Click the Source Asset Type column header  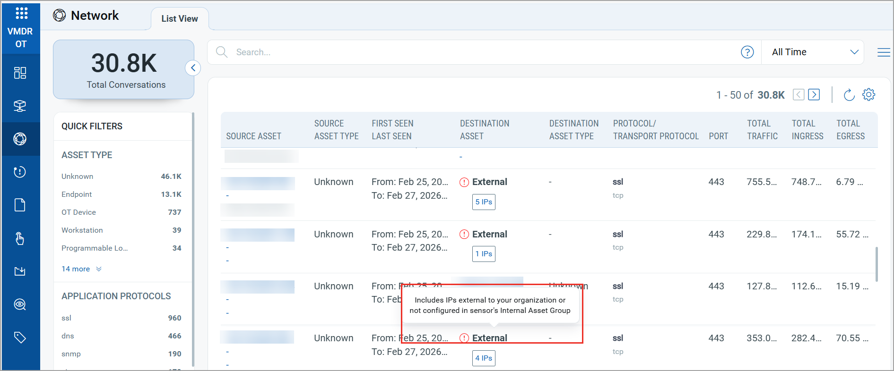tap(336, 130)
